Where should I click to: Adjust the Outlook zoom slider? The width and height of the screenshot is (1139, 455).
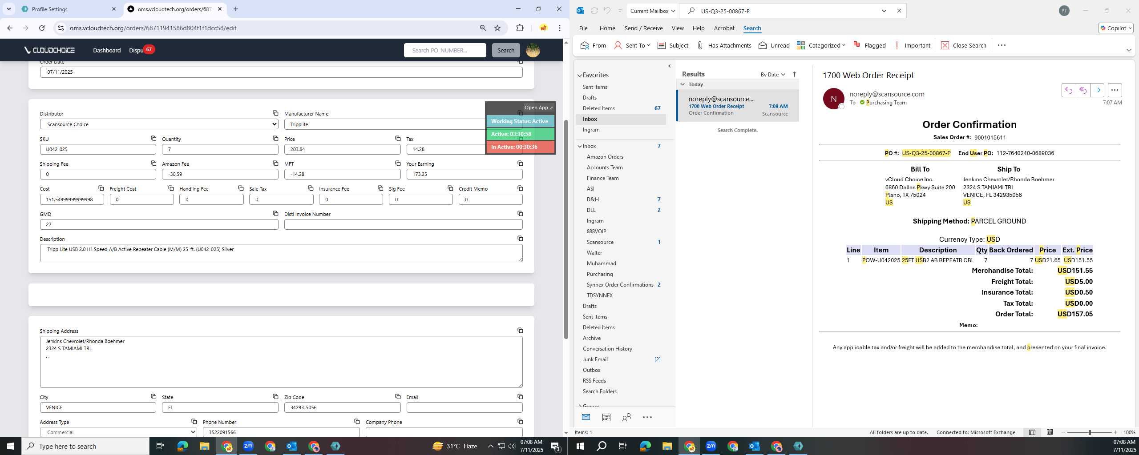(1089, 432)
